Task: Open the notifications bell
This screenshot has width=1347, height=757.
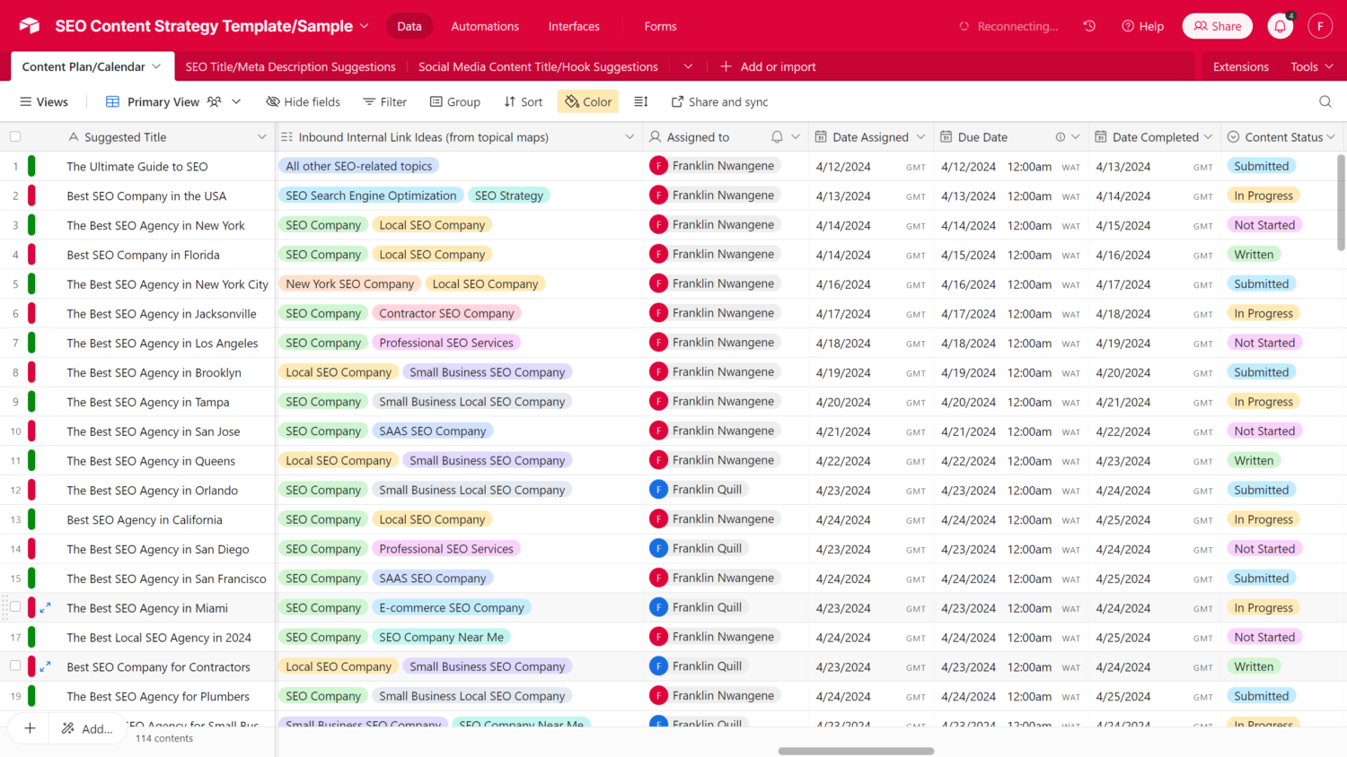Action: click(1280, 27)
